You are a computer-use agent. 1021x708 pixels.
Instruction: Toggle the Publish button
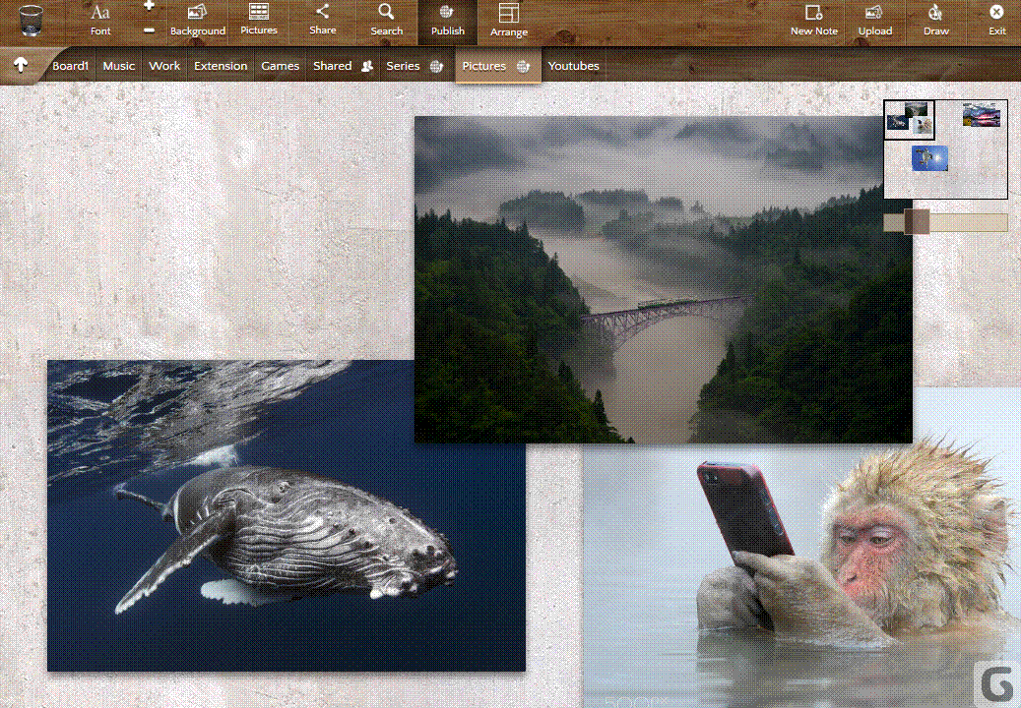point(447,20)
